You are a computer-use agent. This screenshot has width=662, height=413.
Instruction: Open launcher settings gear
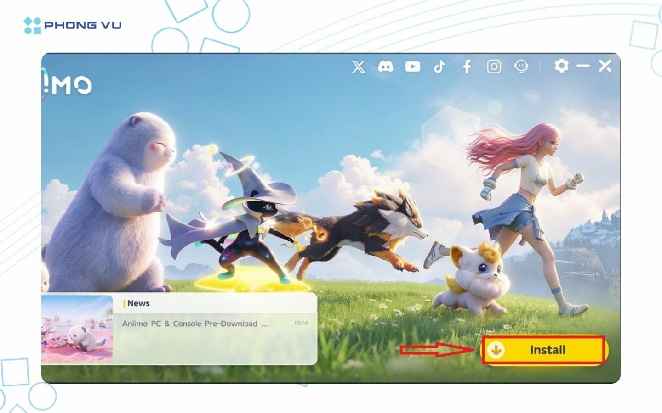pyautogui.click(x=561, y=66)
